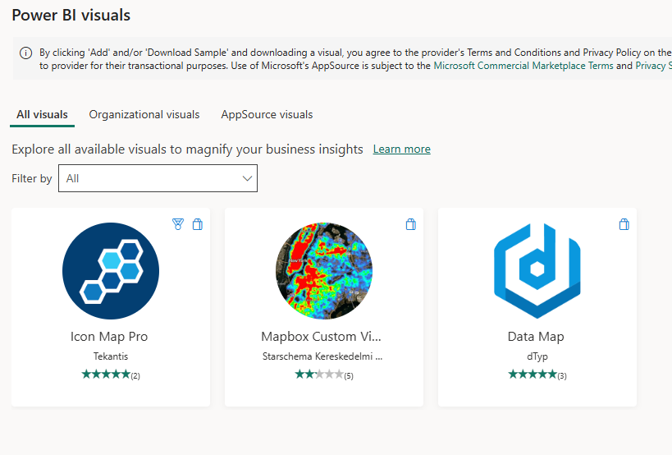This screenshot has height=455, width=672.
Task: Click the Filter by label
Action: point(32,178)
